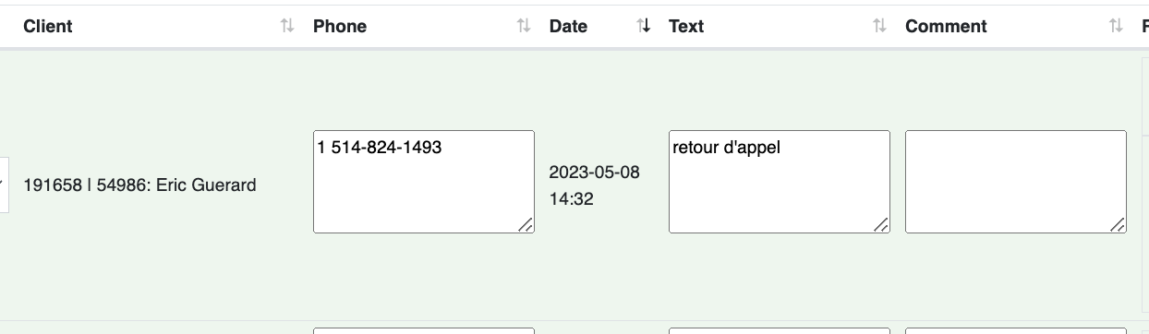Click the sort arrows beside Text header

[x=880, y=27]
